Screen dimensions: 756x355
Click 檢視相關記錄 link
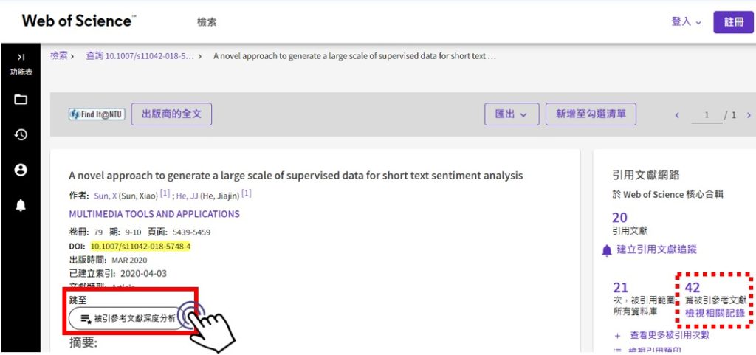click(x=715, y=314)
